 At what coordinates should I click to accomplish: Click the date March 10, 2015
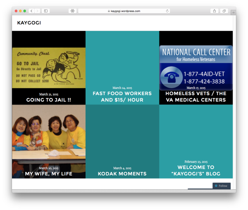pos(49,168)
